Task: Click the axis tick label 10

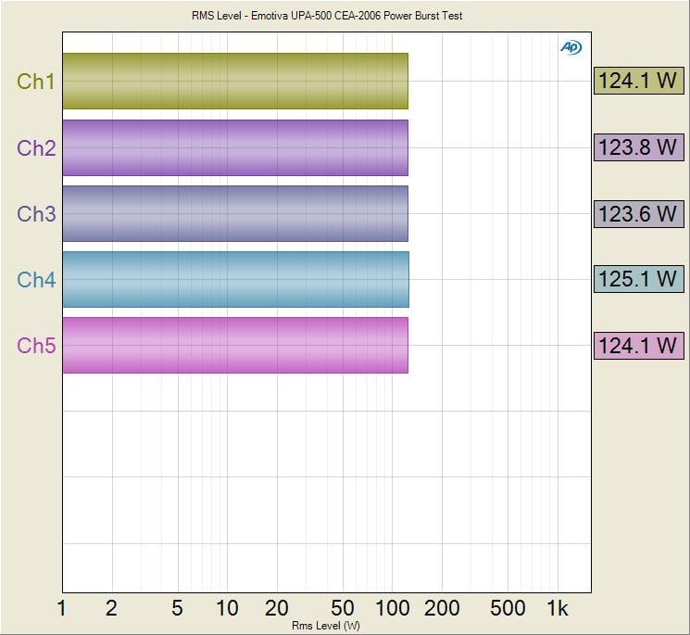Action: pos(227,608)
